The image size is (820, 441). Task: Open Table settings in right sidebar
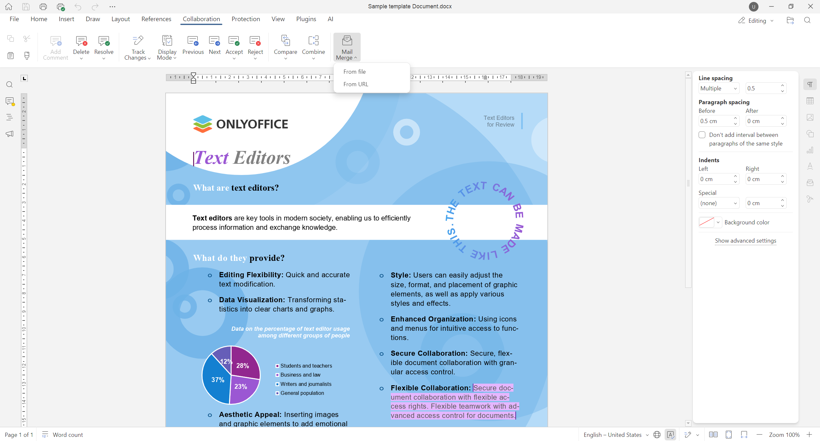(810, 101)
